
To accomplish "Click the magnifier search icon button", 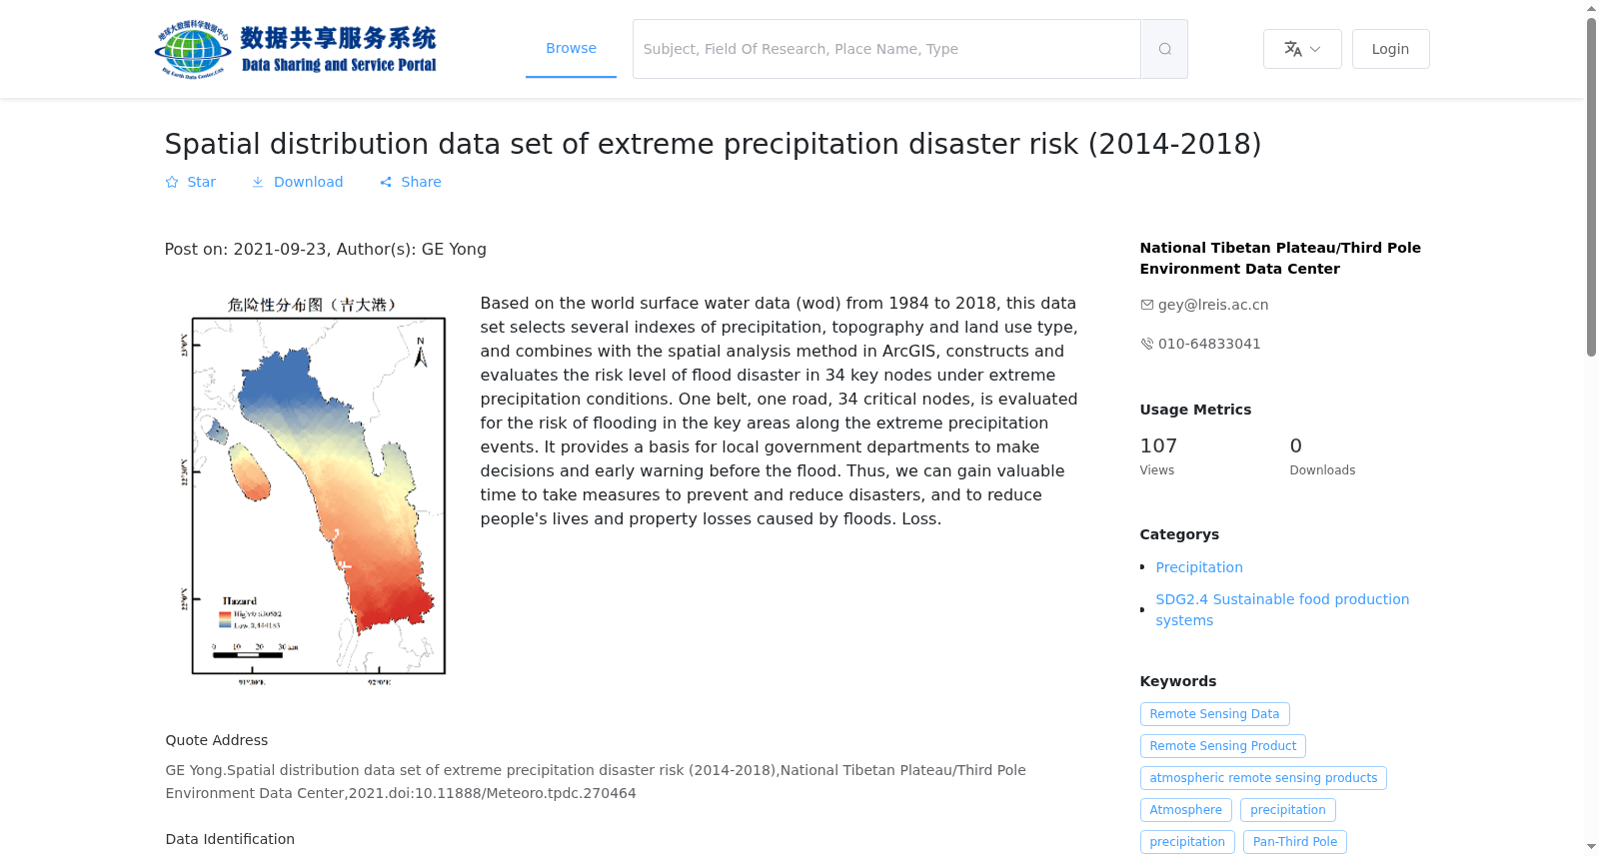I will click(1164, 49).
